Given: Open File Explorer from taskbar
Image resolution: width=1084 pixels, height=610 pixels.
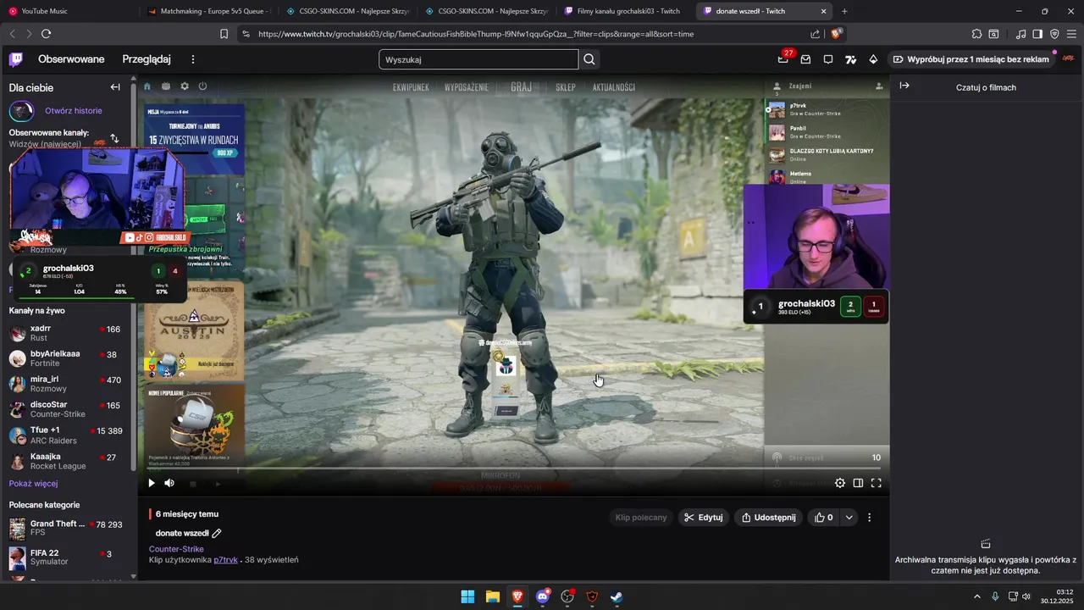Looking at the screenshot, I should (x=492, y=596).
